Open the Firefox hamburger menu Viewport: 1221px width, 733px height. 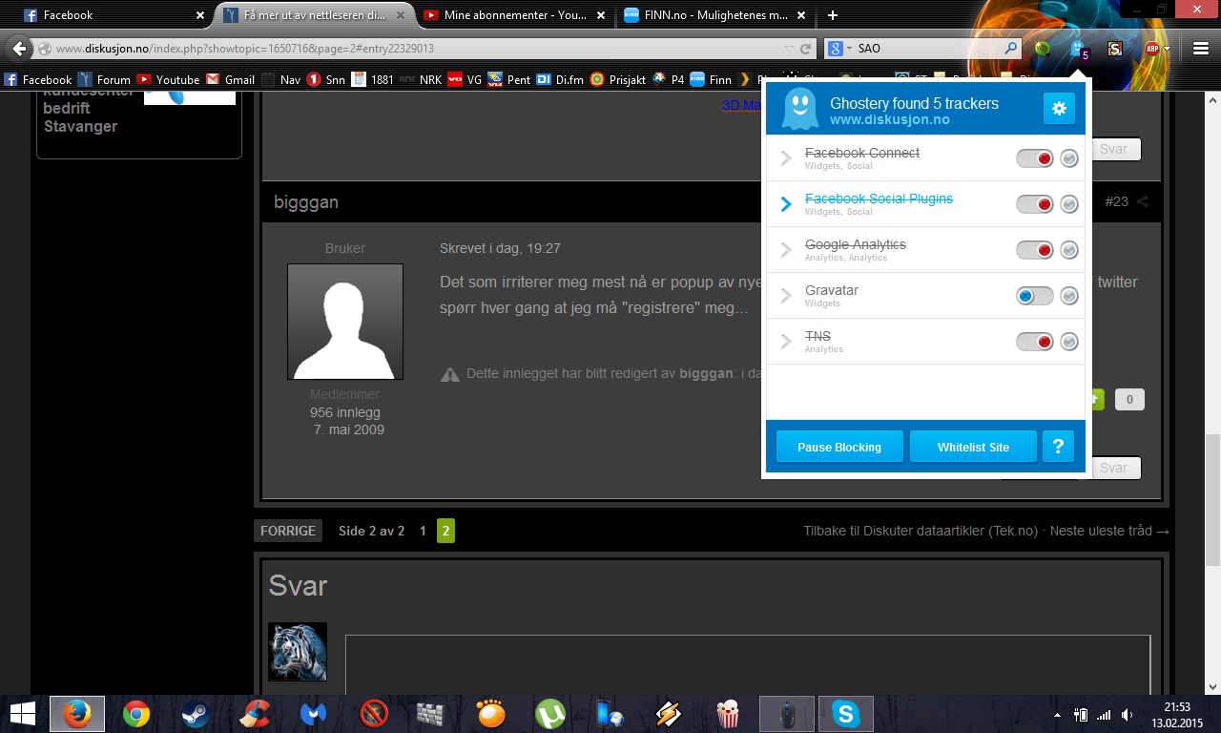pyautogui.click(x=1200, y=49)
